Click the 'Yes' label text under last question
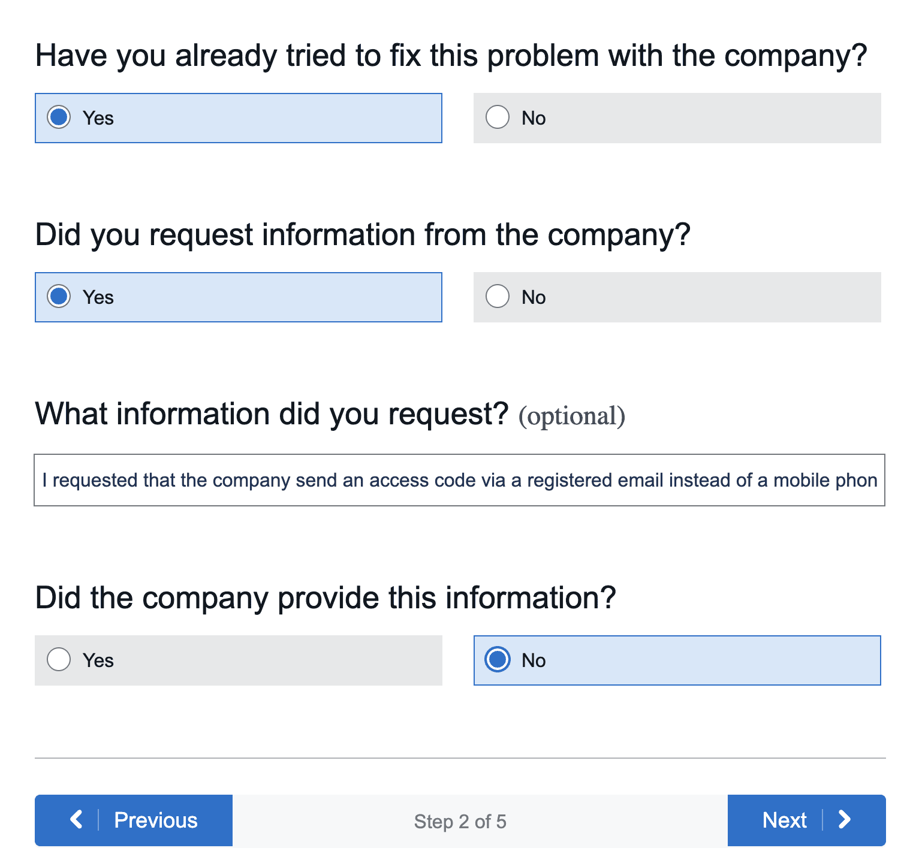The image size is (910, 863). [x=98, y=660]
